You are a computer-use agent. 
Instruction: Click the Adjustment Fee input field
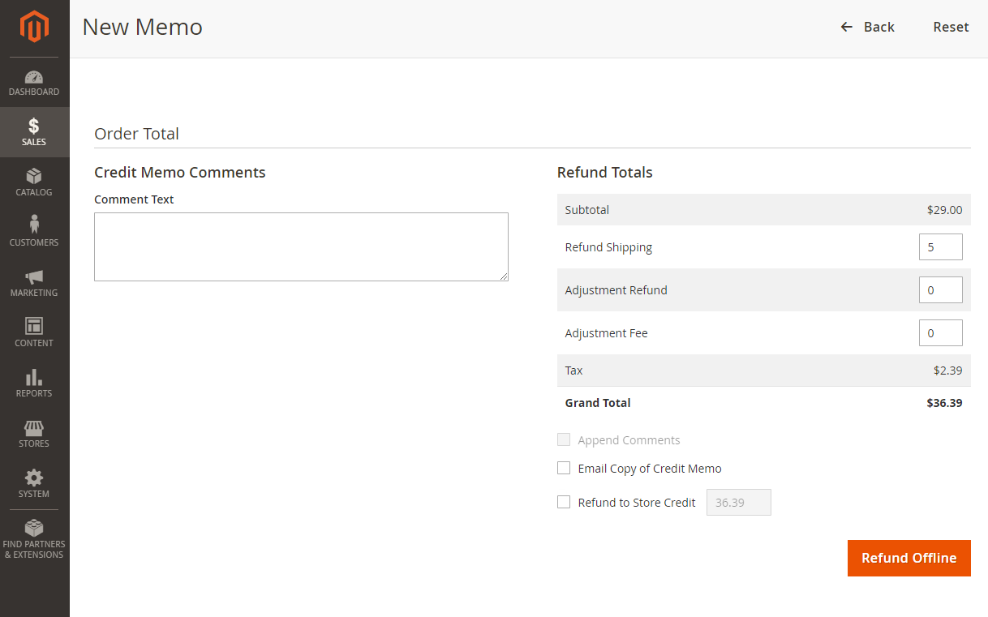(x=941, y=332)
